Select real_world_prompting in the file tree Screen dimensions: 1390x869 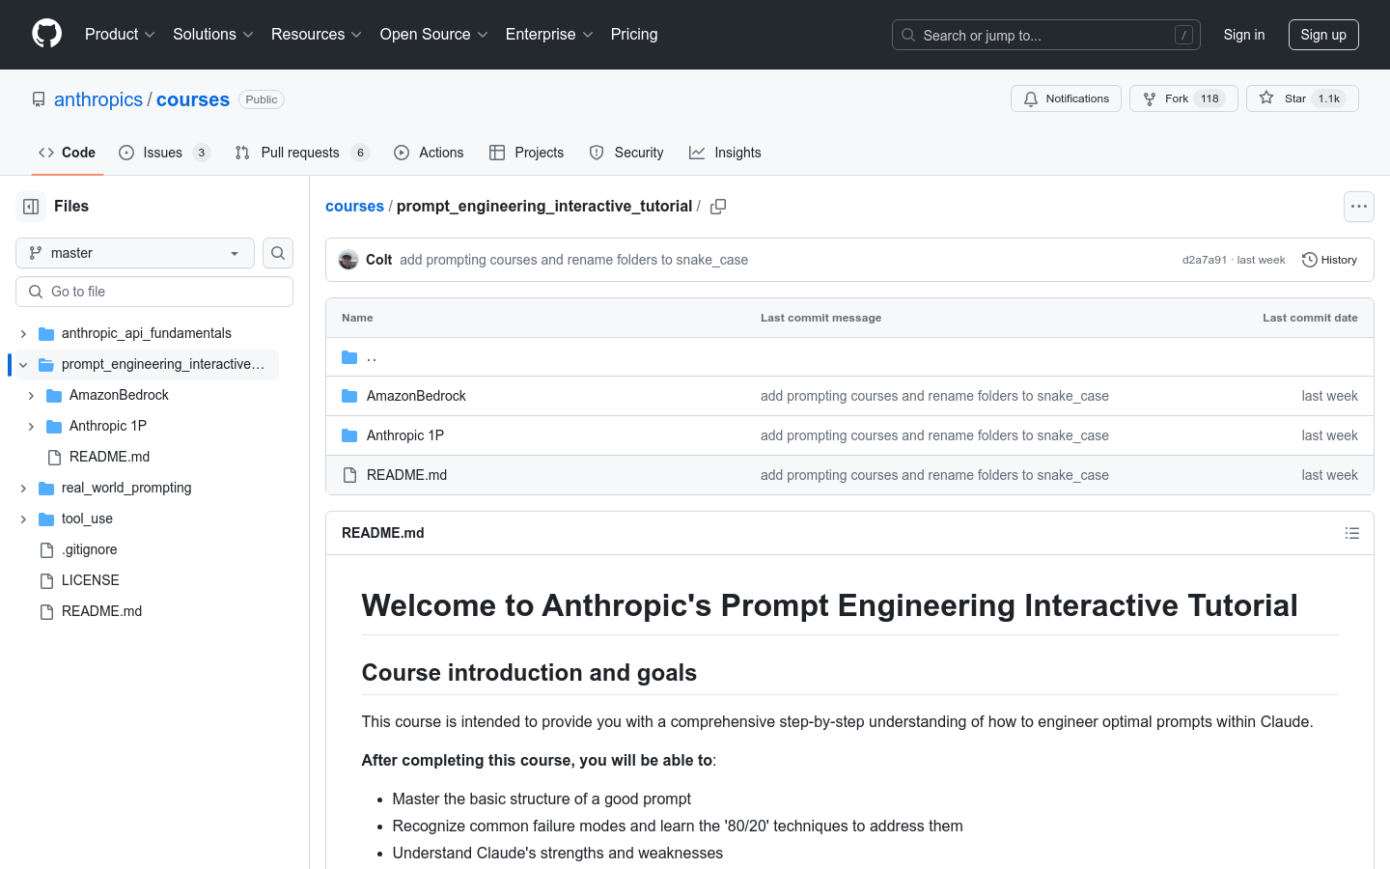point(126,488)
